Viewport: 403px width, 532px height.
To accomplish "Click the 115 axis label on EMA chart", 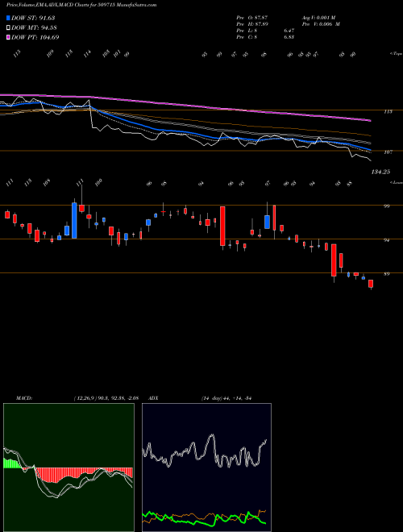I will point(388,111).
